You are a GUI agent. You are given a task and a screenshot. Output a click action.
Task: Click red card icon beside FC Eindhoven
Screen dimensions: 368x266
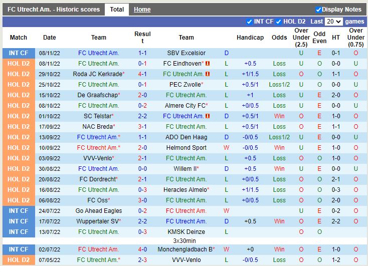point(208,64)
